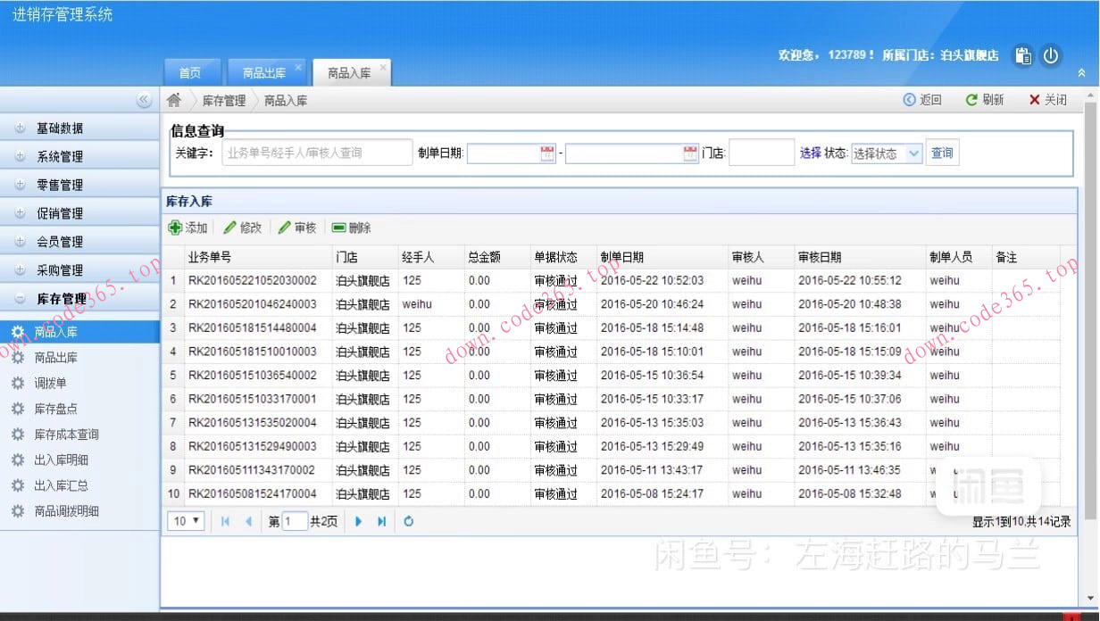Select the 修改 edit pencil icon

point(229,227)
